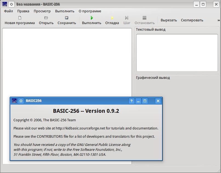Image resolution: width=221 pixels, height=173 pixels.
Task: Click the BASIC-256 -- Version 0.9.2 heading
Action: [86, 111]
